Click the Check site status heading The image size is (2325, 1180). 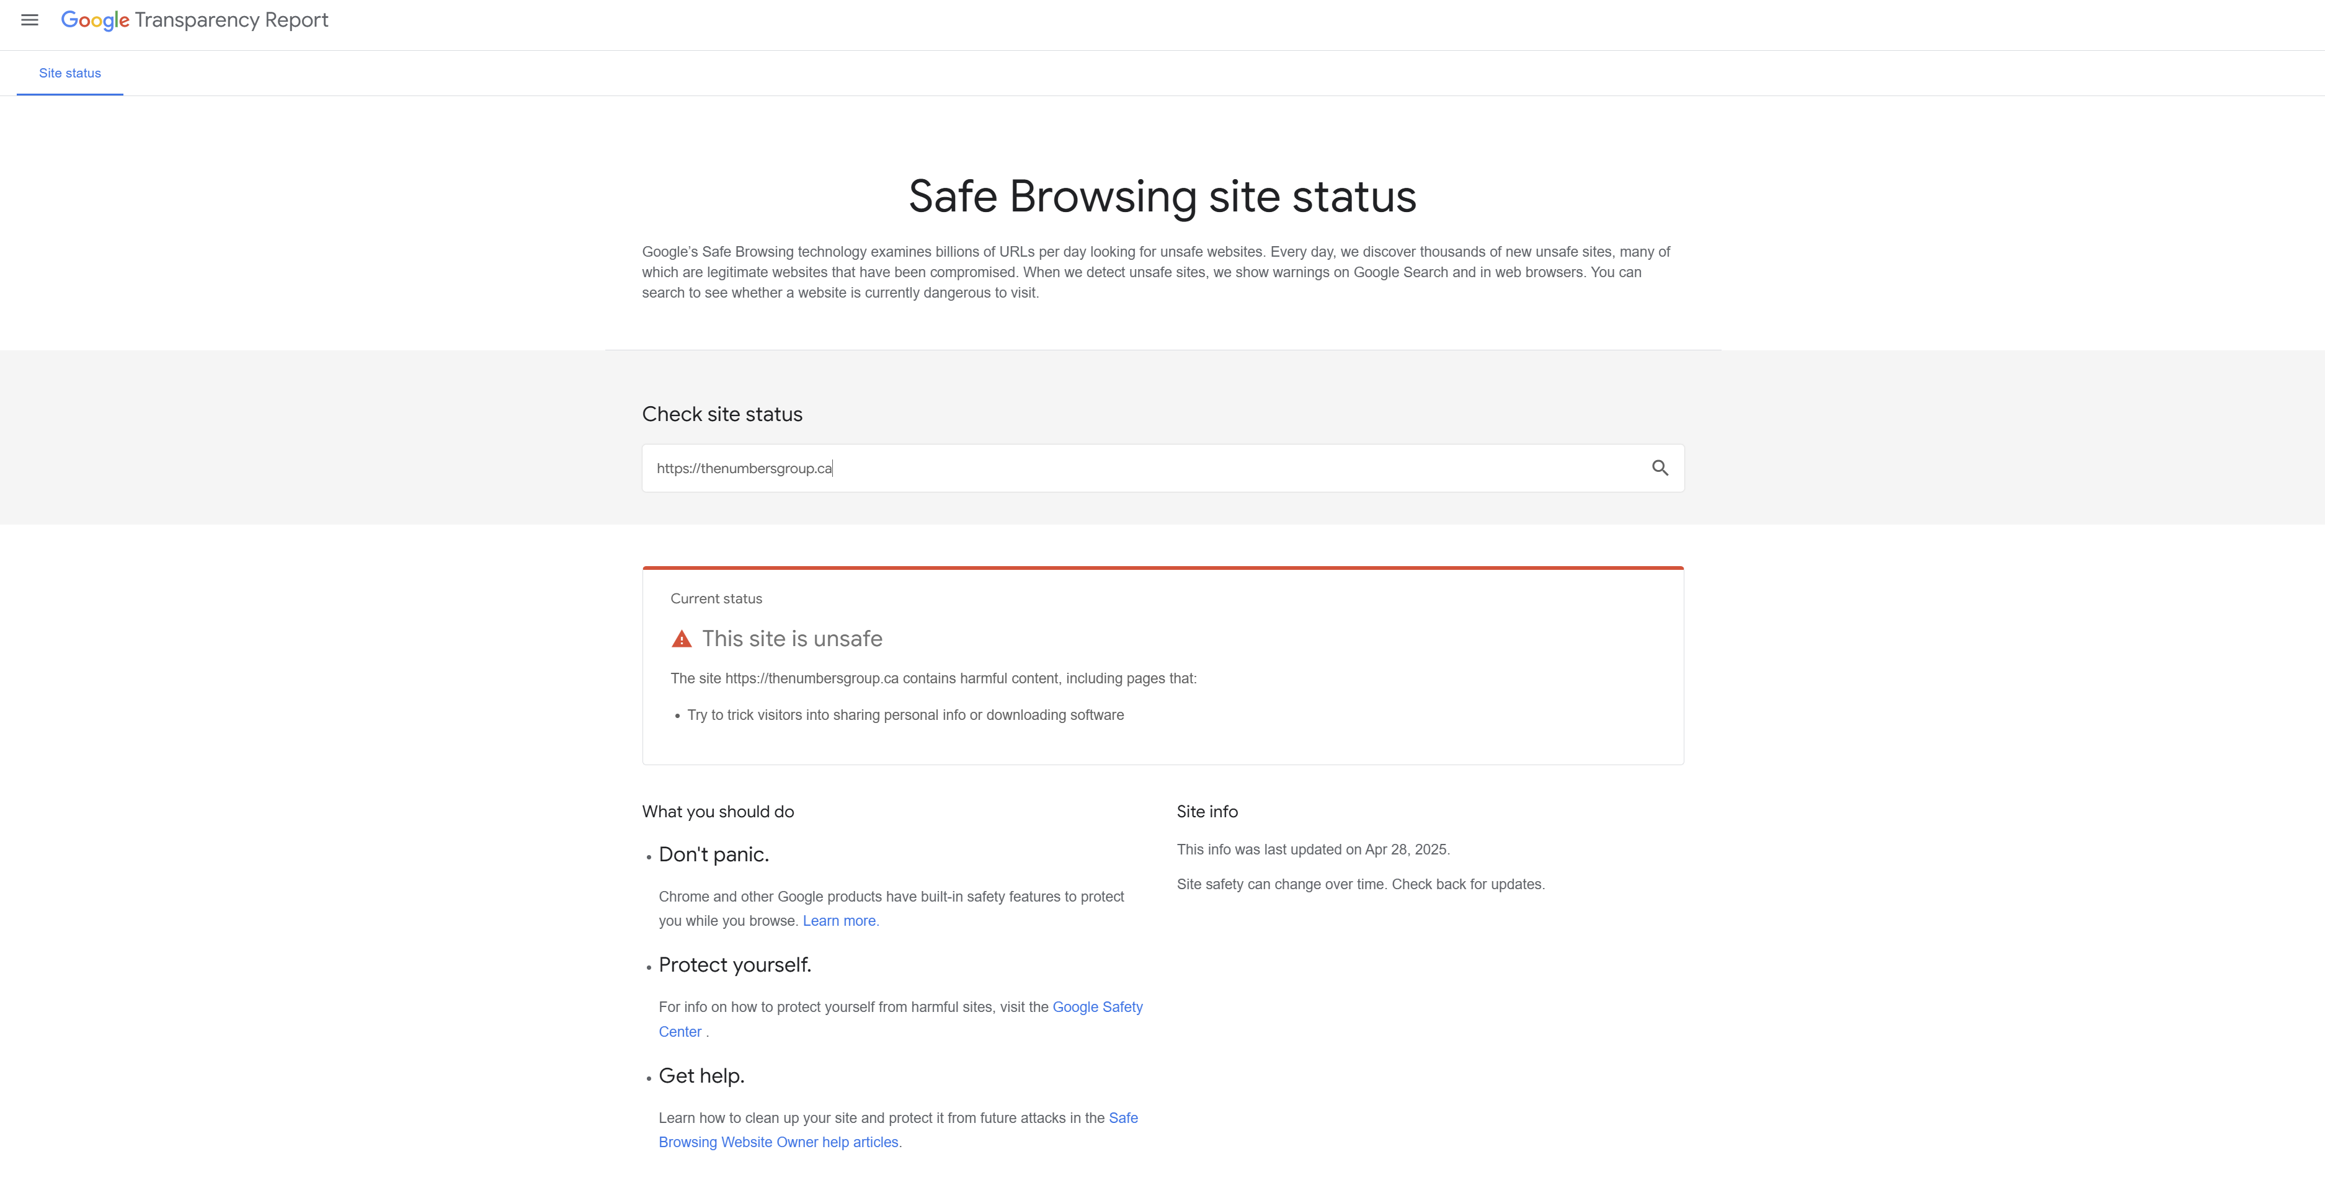(722, 414)
